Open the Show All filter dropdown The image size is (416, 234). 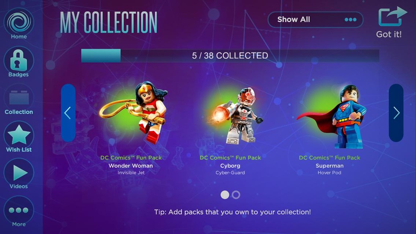point(316,19)
